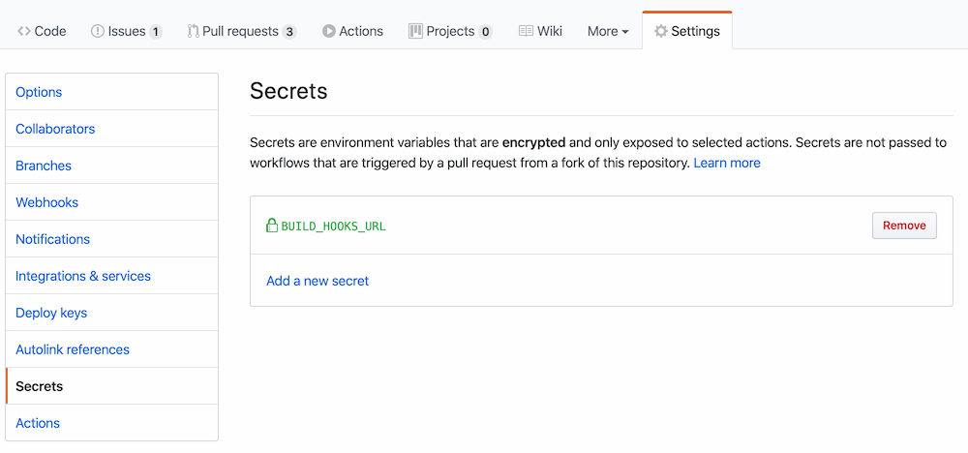Click the Pull requests count badge 3
968x453 pixels.
click(x=289, y=32)
